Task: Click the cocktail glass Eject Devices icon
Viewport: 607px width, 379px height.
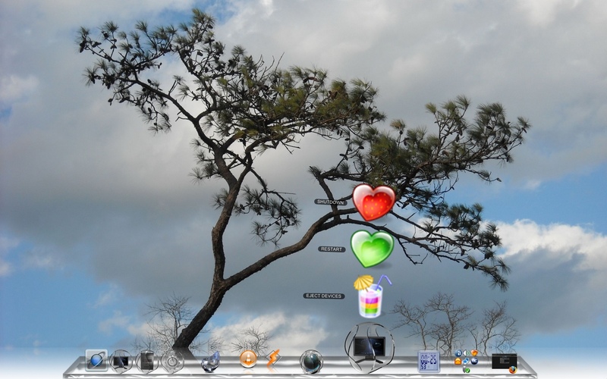Action: pyautogui.click(x=372, y=296)
